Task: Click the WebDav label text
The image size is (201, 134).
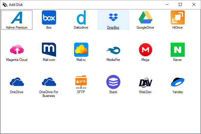Action: point(145,92)
